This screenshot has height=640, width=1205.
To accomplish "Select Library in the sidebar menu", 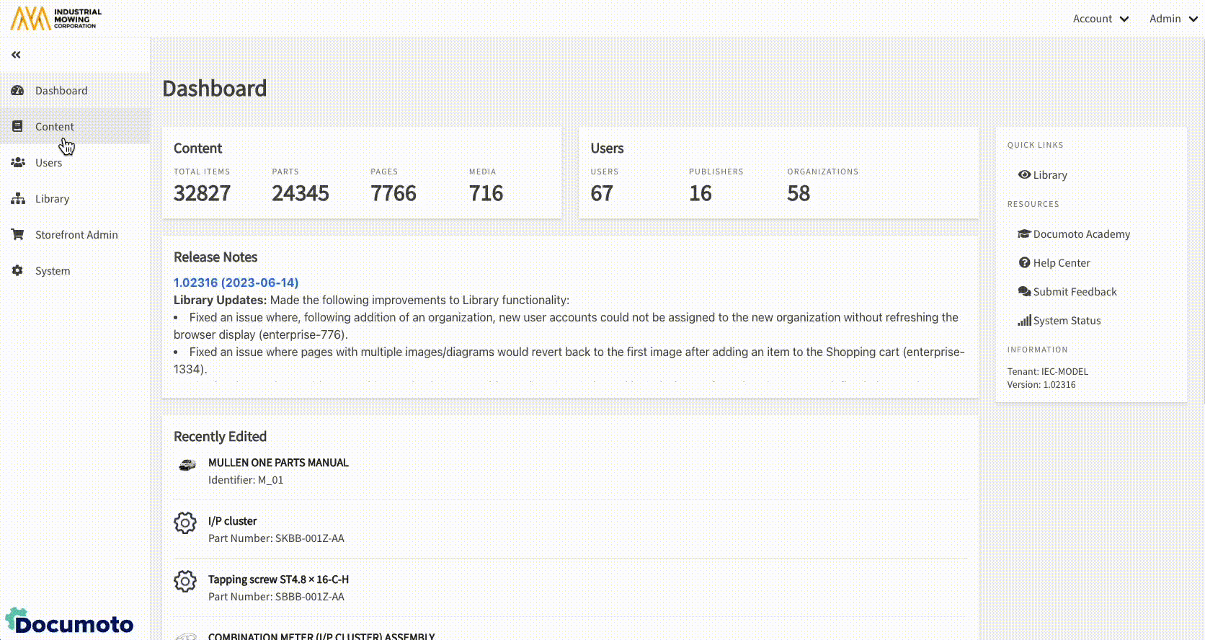I will click(52, 199).
